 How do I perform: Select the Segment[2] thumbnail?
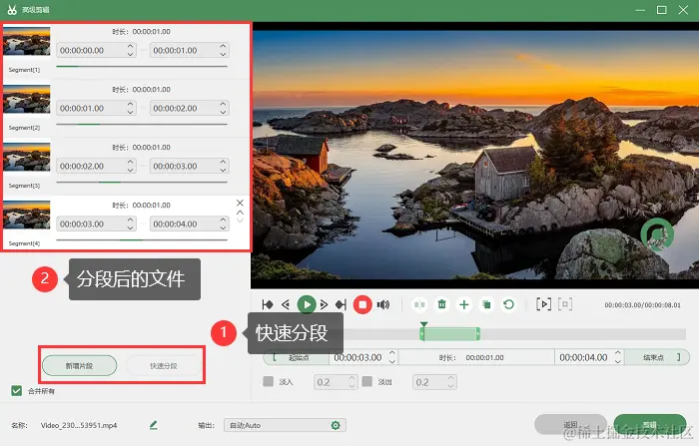point(27,99)
